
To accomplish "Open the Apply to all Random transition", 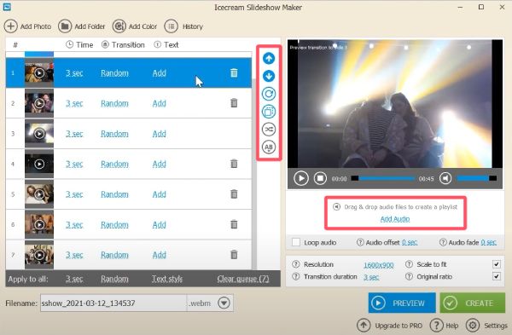I will pyautogui.click(x=114, y=279).
